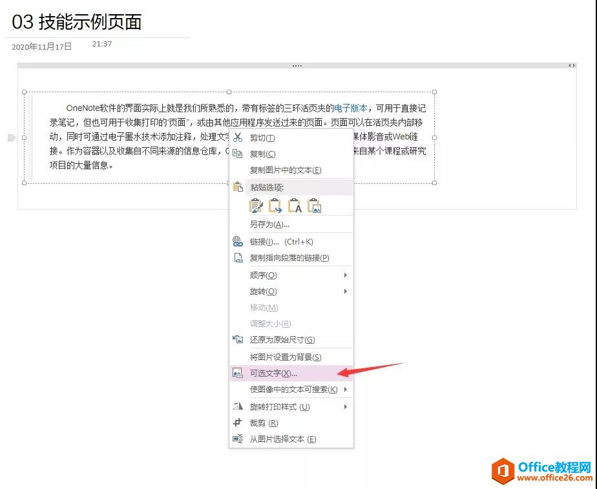Image resolution: width=597 pixels, height=489 pixels.
Task: Click the paragraph link document icon
Action: 238,258
